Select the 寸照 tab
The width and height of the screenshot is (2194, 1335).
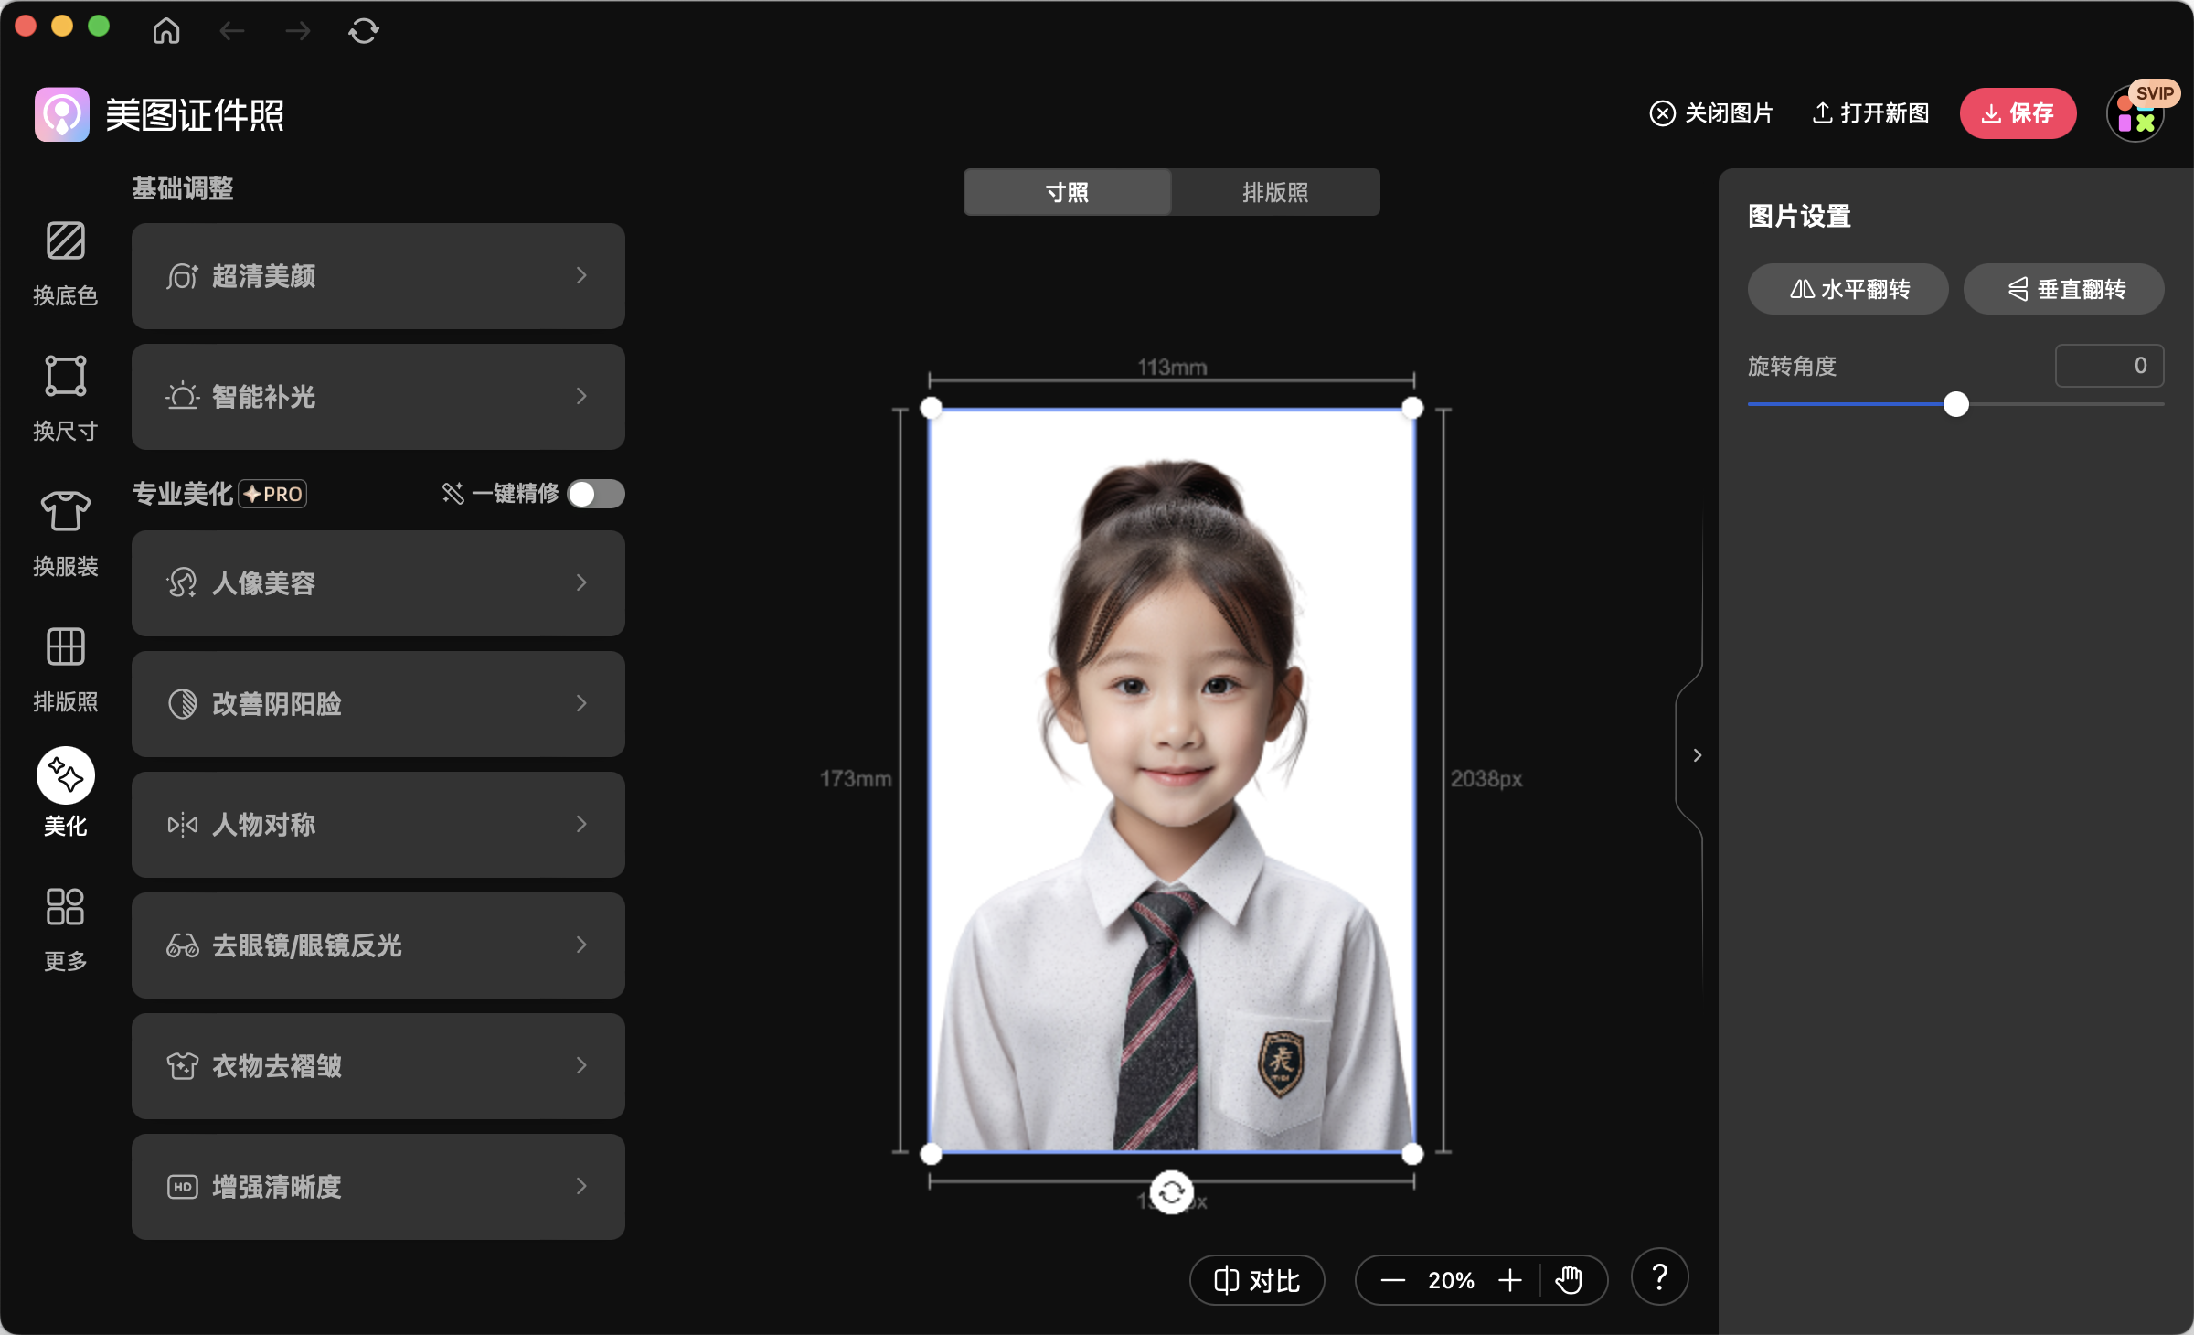click(1067, 192)
